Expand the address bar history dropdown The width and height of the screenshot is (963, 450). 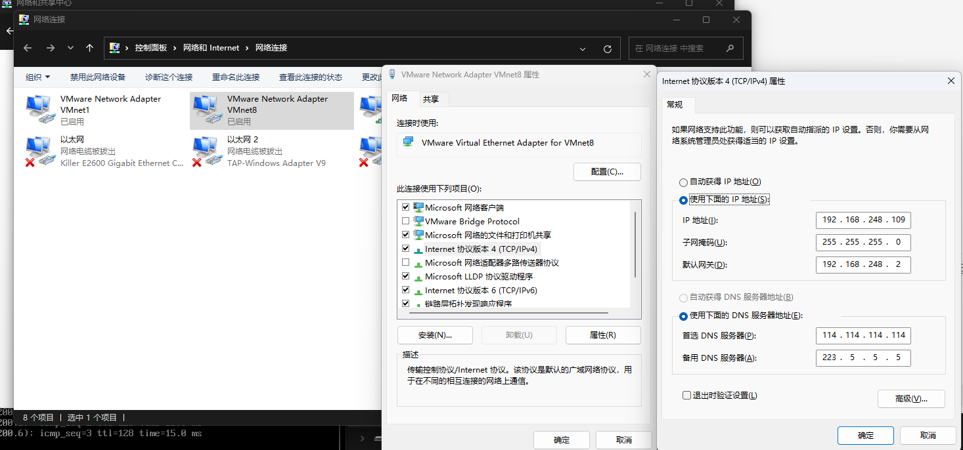[583, 49]
